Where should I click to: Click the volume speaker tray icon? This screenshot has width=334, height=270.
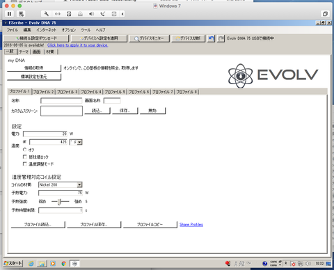point(308,264)
